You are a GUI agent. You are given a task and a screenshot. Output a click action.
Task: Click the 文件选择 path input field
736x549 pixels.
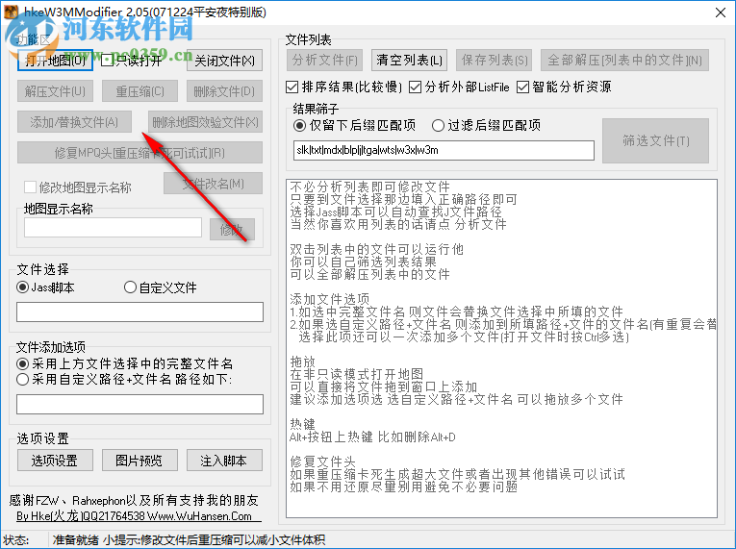tap(140, 312)
